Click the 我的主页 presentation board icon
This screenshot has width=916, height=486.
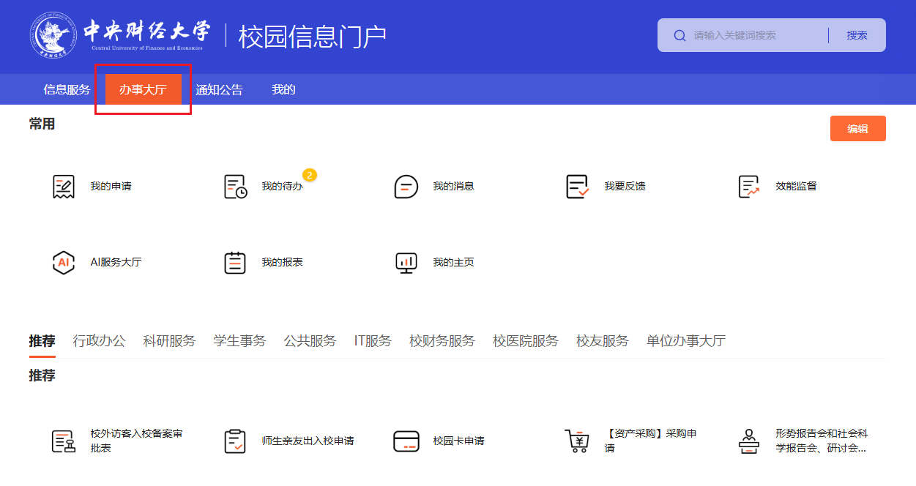406,262
